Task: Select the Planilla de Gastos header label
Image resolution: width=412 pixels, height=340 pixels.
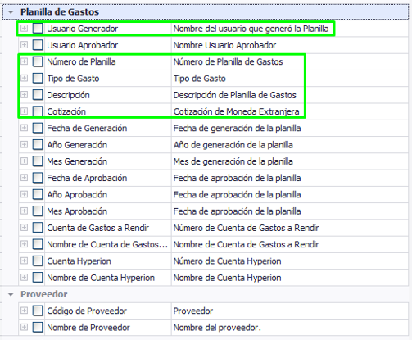Action: tap(60, 12)
